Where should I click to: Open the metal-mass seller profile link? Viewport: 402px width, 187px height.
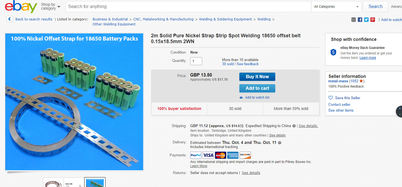(338, 81)
